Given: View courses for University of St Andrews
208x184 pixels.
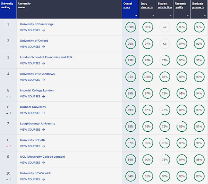Looking at the screenshot, I should (x=32, y=80).
